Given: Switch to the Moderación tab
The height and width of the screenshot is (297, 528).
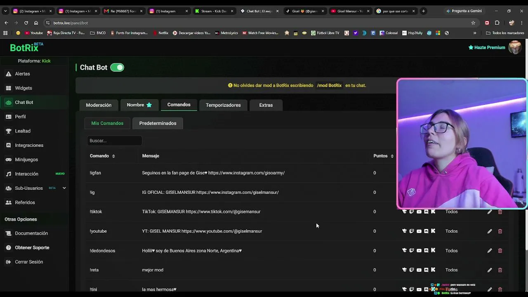Looking at the screenshot, I should click(99, 105).
